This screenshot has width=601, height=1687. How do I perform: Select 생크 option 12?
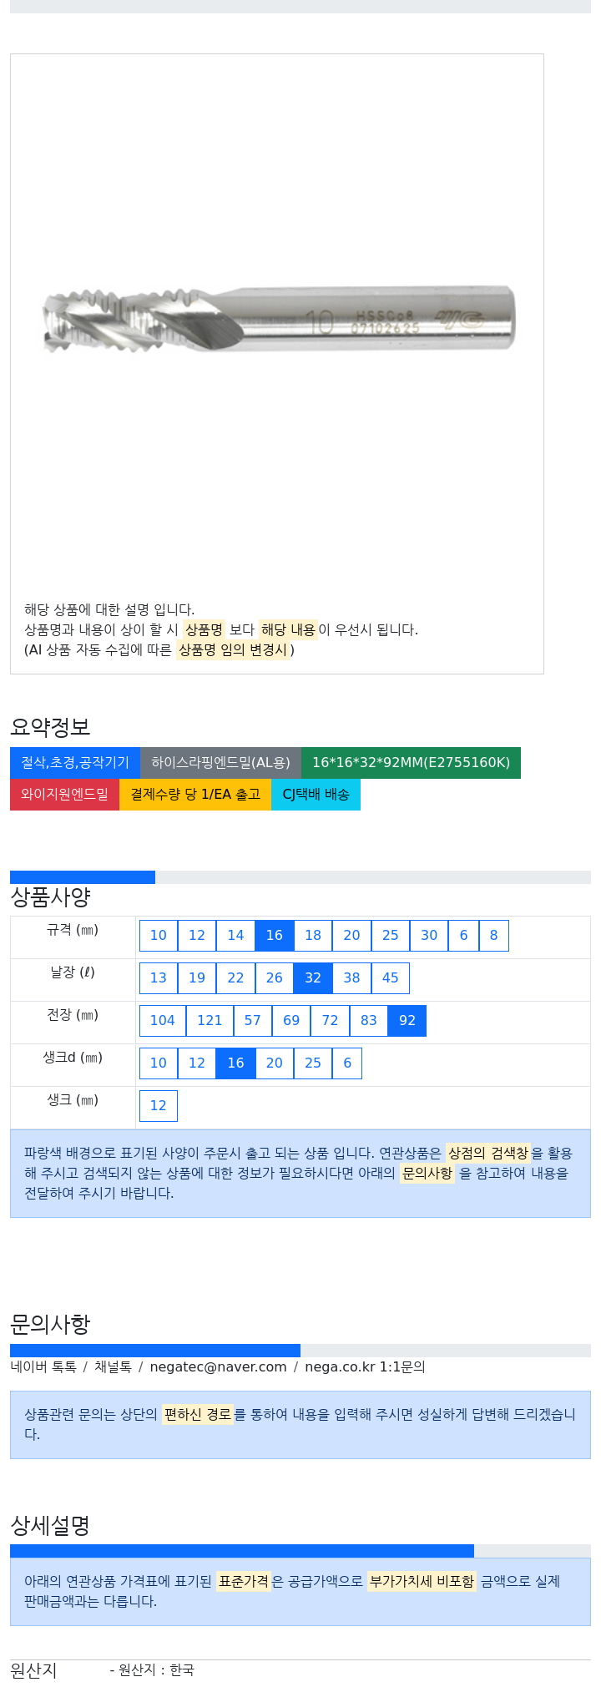coord(159,1106)
